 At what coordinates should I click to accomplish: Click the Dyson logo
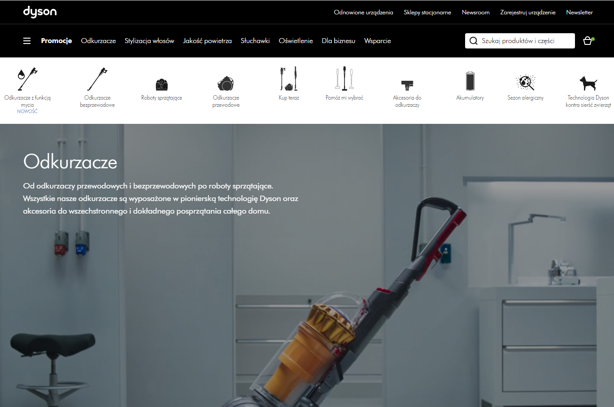pos(40,12)
